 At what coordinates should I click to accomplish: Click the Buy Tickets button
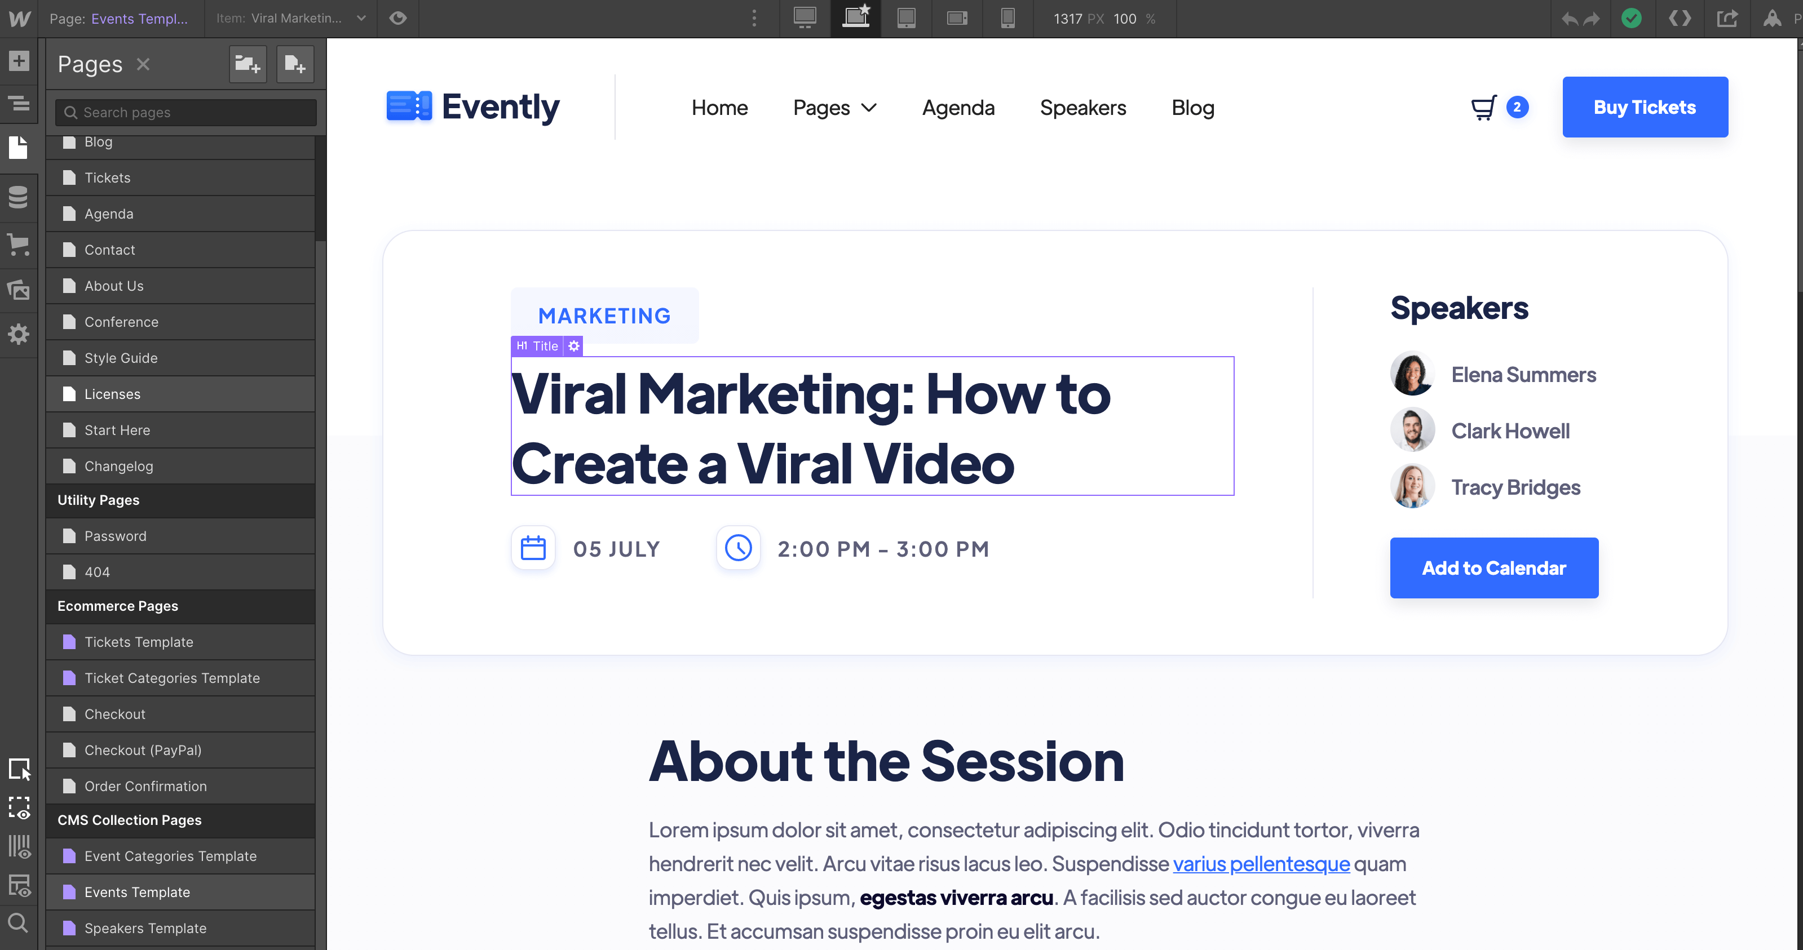pos(1645,107)
